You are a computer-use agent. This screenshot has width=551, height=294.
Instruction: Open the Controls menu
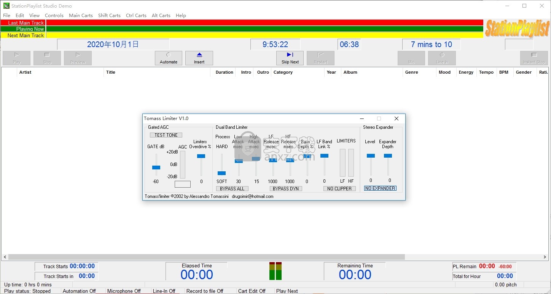point(54,16)
